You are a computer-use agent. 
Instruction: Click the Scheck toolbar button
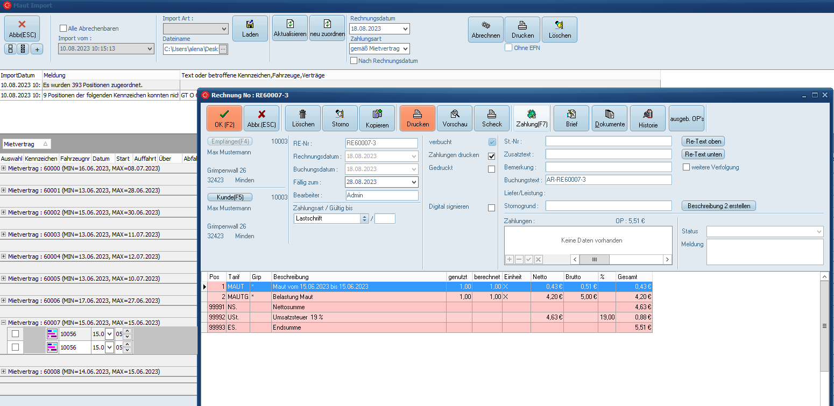491,118
